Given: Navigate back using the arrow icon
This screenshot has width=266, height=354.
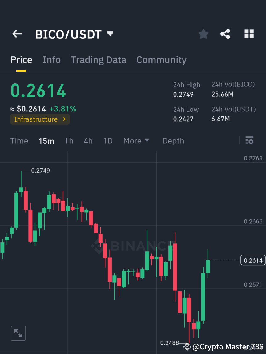Looking at the screenshot, I should point(17,34).
